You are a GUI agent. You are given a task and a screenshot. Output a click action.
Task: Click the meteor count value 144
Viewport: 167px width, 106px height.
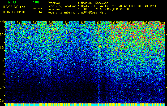tap(39, 12)
